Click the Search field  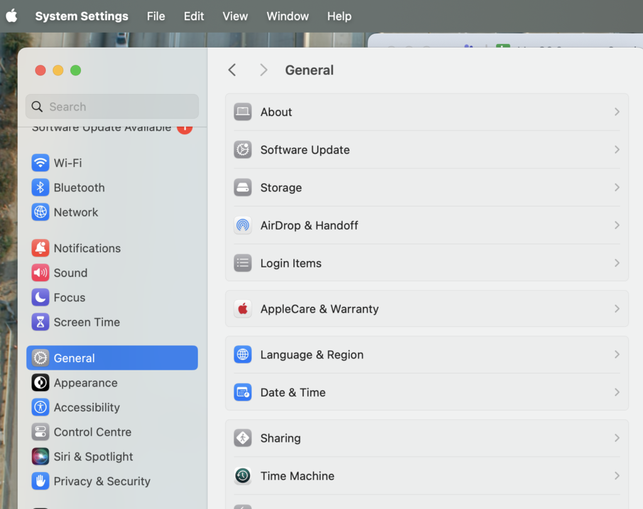click(x=112, y=106)
